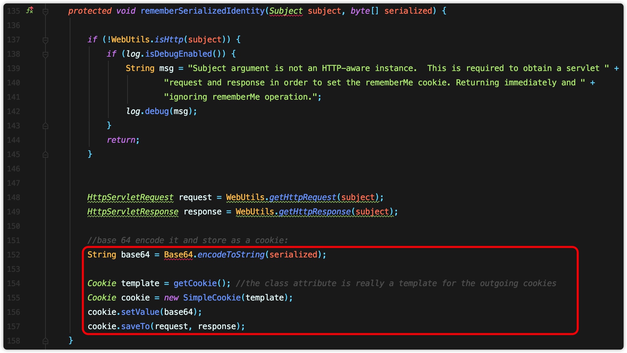Click getCookie() call on line 154
The height and width of the screenshot is (353, 627).
[200, 283]
